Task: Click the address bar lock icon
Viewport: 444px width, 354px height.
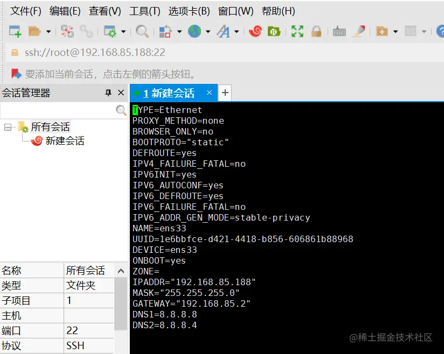Action: [x=15, y=52]
